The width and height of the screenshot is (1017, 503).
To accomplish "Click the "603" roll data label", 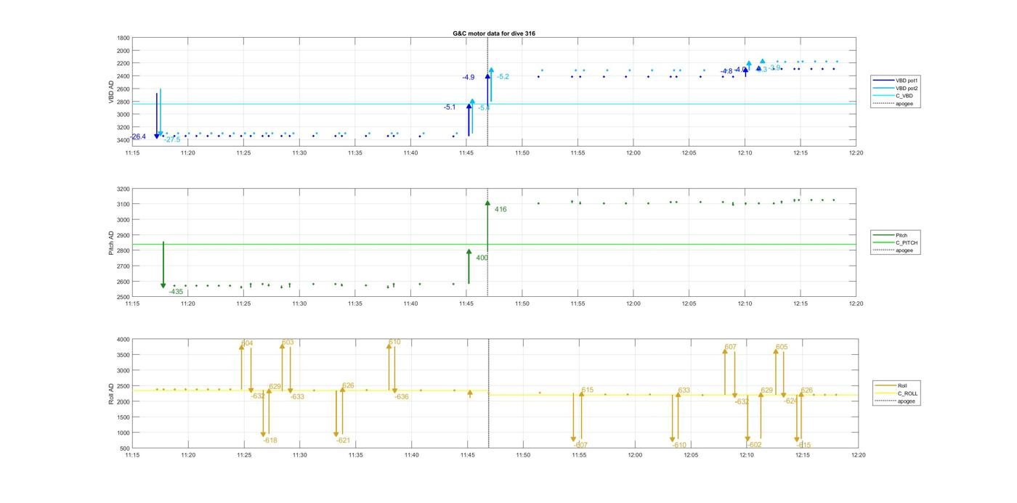I will [x=288, y=342].
